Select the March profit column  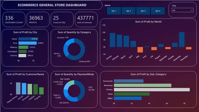(x=126, y=41)
